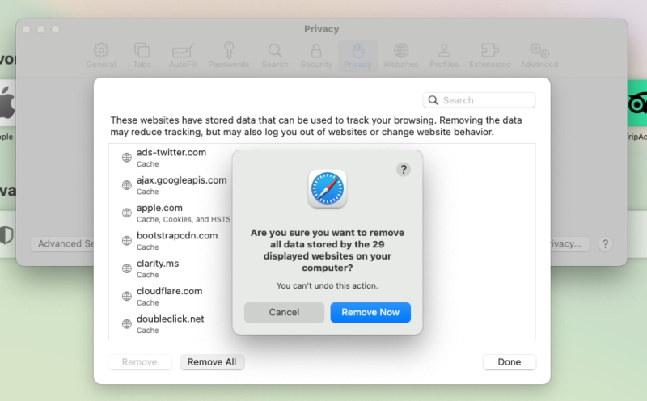Click the globe icon beside bootstrapcdn.com
647x401 pixels.
pos(127,240)
